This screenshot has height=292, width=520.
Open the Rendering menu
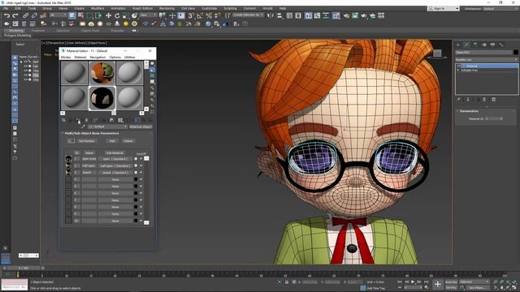[x=167, y=8]
